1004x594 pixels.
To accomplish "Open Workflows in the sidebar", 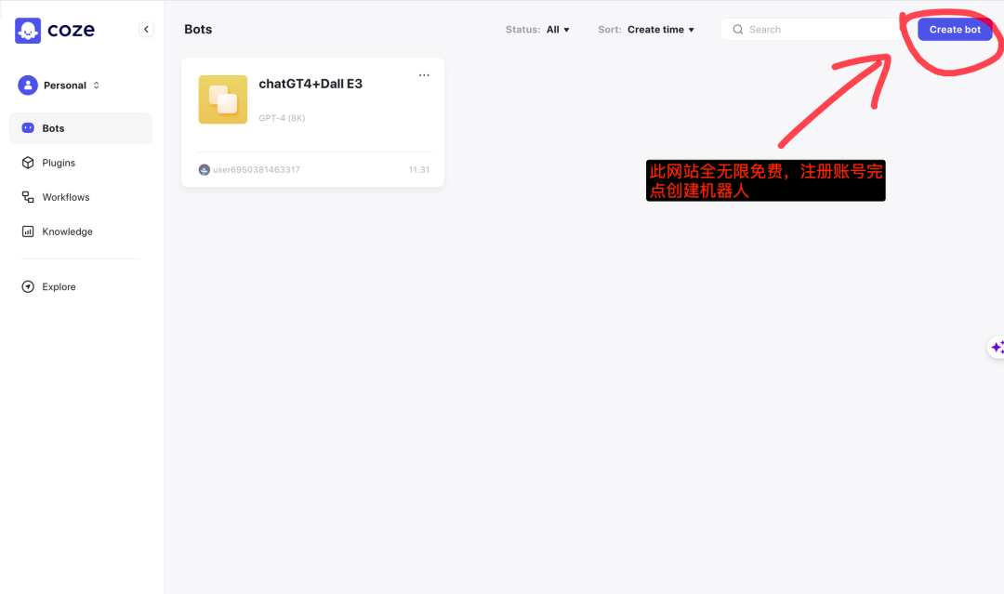I will coord(81,197).
